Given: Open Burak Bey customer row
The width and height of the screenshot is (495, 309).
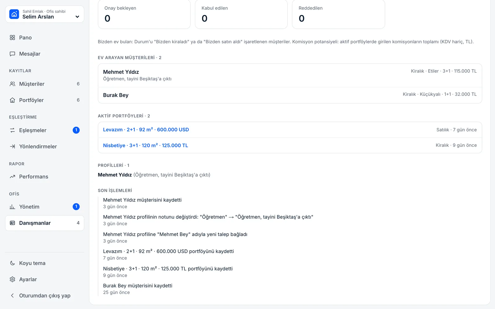Looking at the screenshot, I should (290, 95).
